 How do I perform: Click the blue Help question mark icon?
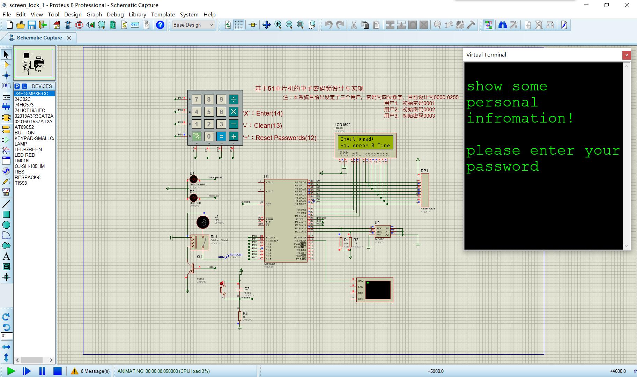tap(160, 25)
